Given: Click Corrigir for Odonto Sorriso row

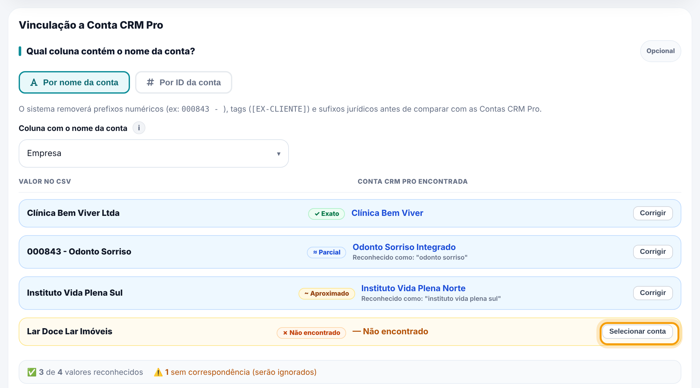Looking at the screenshot, I should tap(653, 252).
